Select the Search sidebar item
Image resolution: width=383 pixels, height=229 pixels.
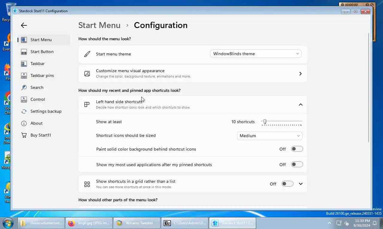click(44, 87)
